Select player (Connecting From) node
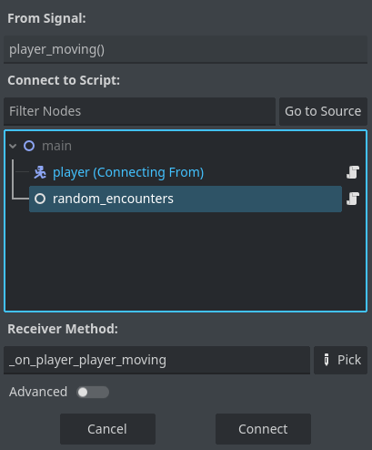 (x=128, y=172)
